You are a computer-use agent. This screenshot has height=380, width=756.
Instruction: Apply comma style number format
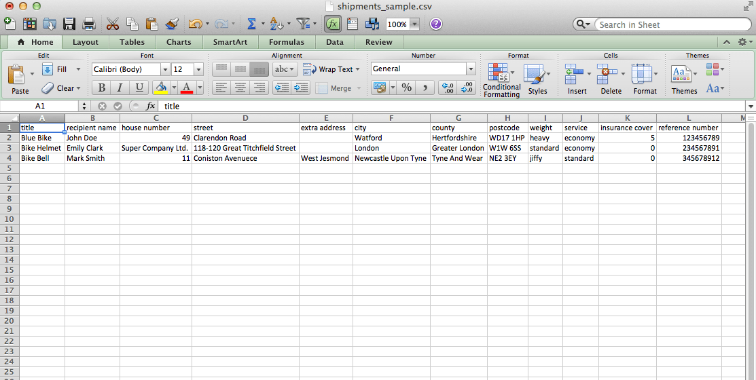coord(425,88)
